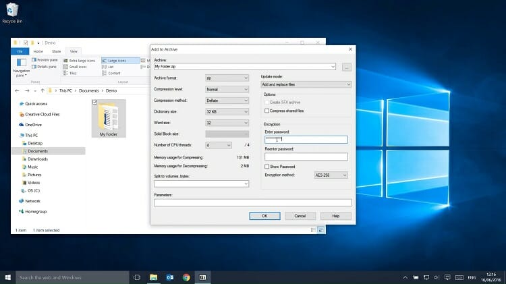Enable the Show Password checkbox
506x284 pixels.
[x=266, y=166]
